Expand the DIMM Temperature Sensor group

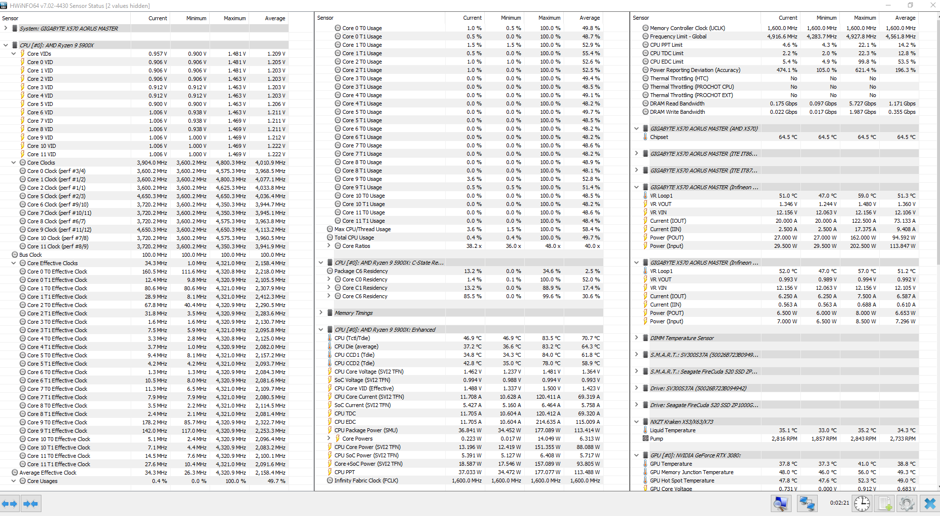(636, 338)
